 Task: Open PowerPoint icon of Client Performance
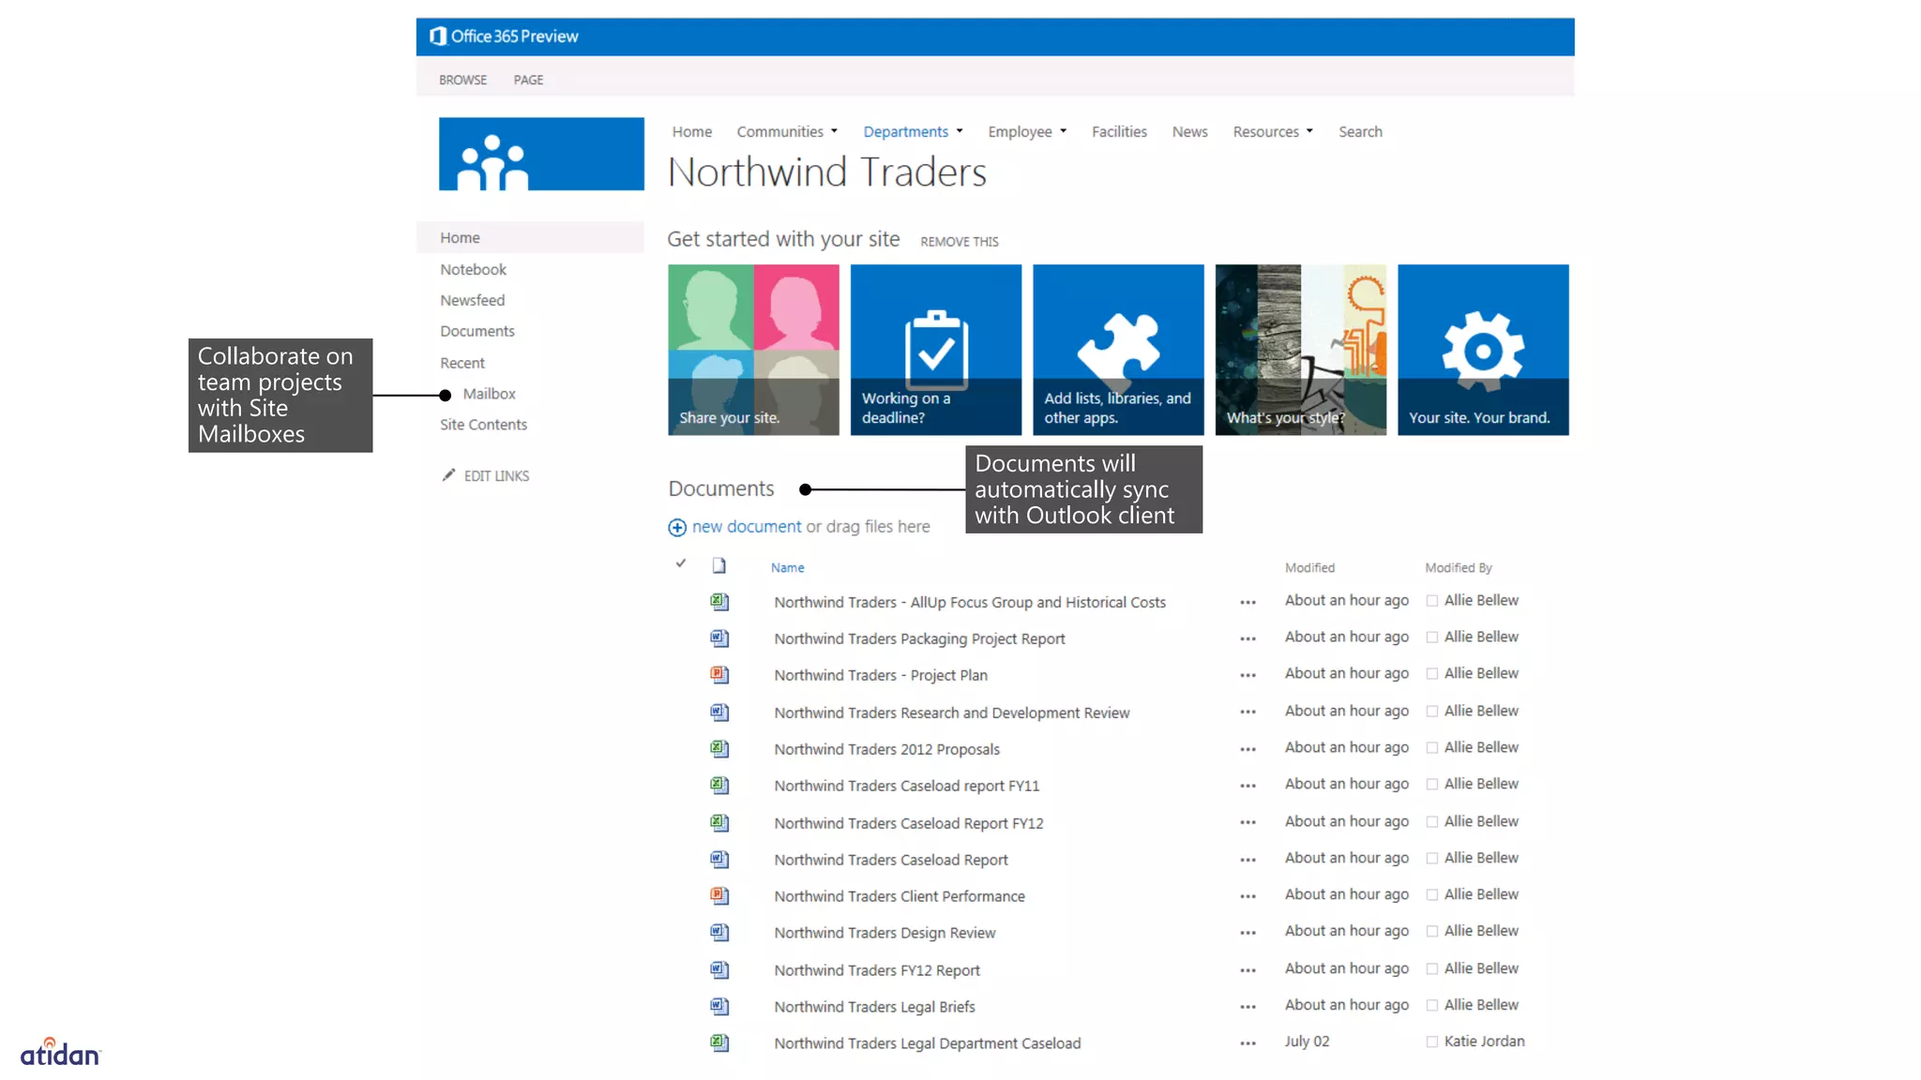point(718,896)
